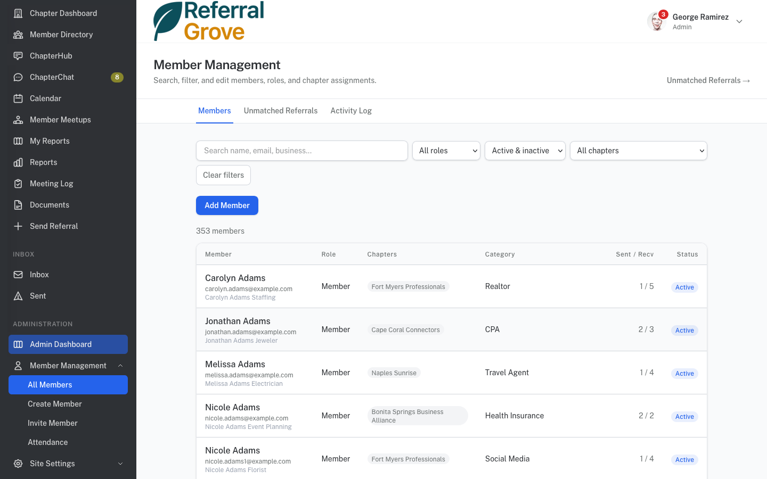Click the Fort Myers Professionals chip for Carolyn Adams
This screenshot has height=479, width=767.
coord(409,286)
